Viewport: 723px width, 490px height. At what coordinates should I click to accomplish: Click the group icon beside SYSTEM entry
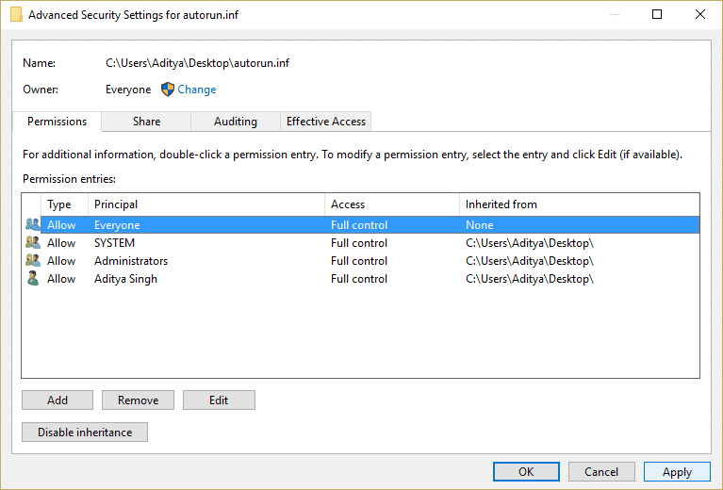[33, 243]
